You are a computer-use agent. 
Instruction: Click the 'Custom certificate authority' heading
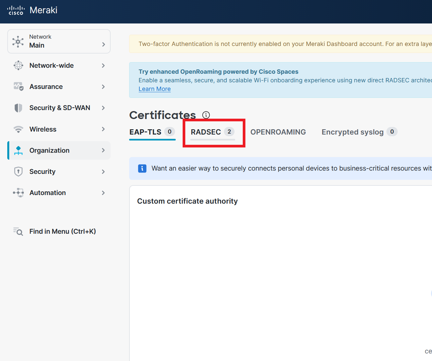click(188, 201)
